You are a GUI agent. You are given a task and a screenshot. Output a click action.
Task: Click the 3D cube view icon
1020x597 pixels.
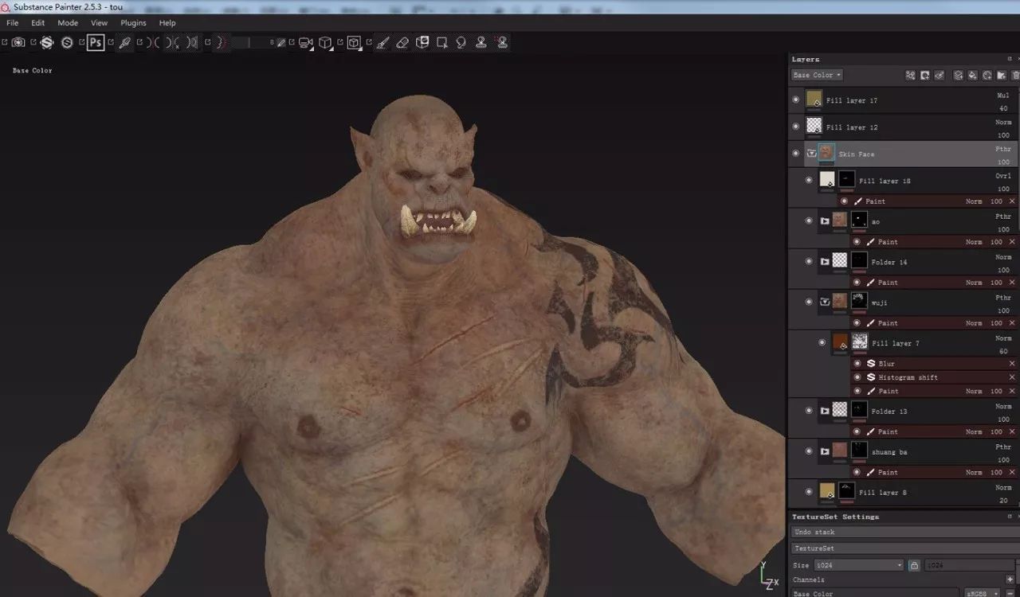325,42
